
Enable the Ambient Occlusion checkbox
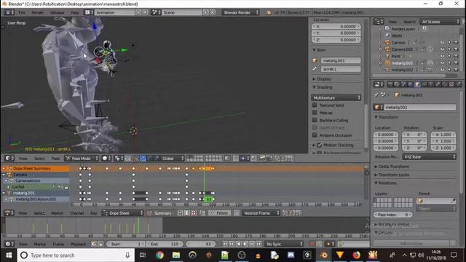315,135
